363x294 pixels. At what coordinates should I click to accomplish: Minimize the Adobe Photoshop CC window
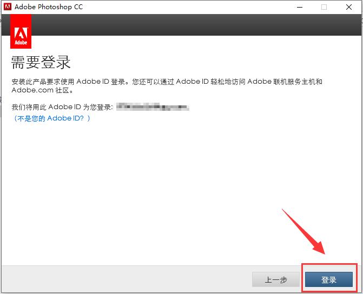[300, 7]
